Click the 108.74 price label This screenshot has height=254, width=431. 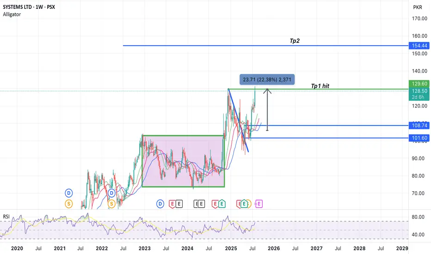tap(419, 126)
